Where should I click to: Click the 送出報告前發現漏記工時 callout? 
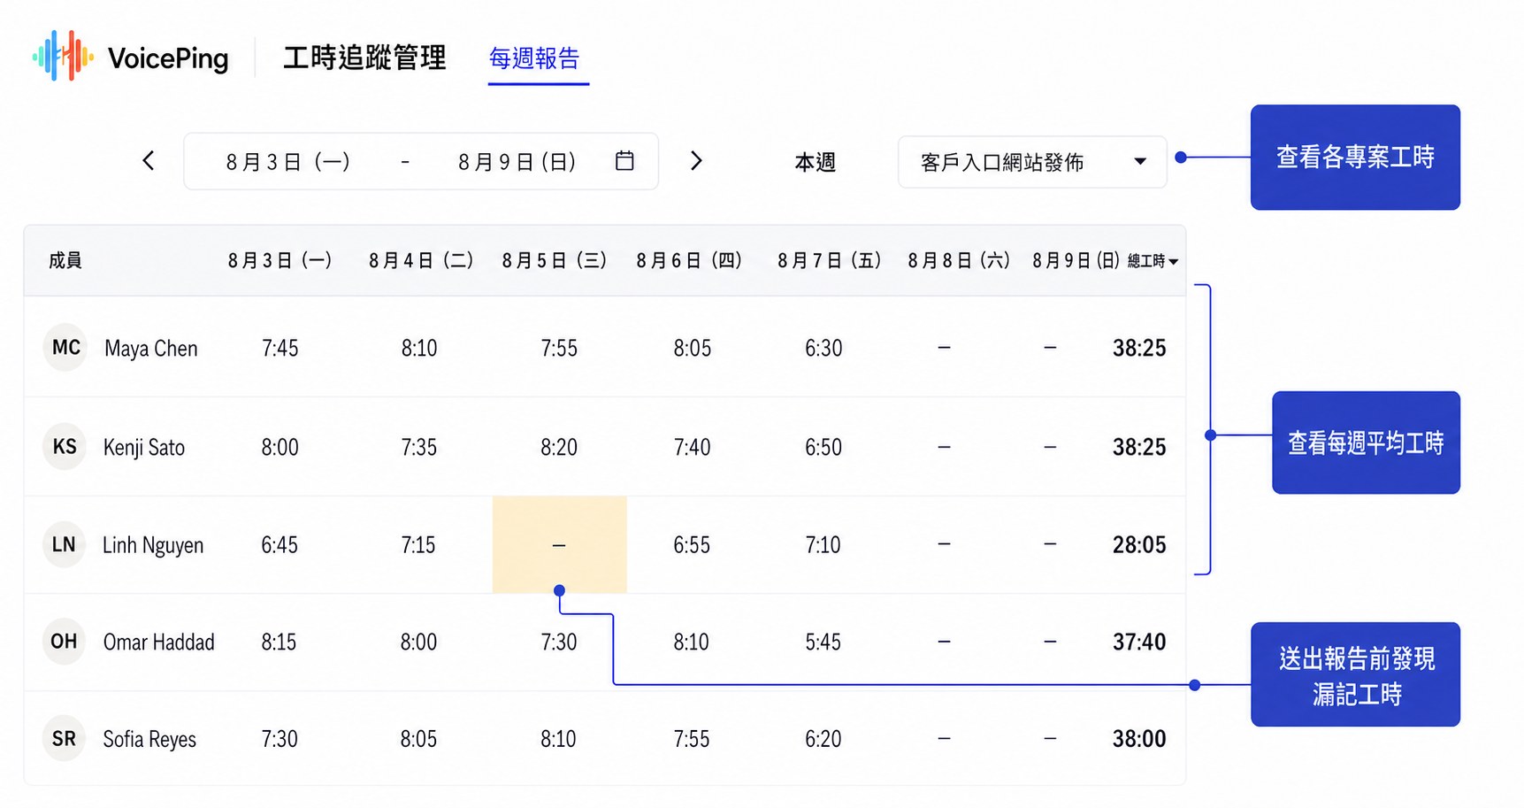point(1355,674)
